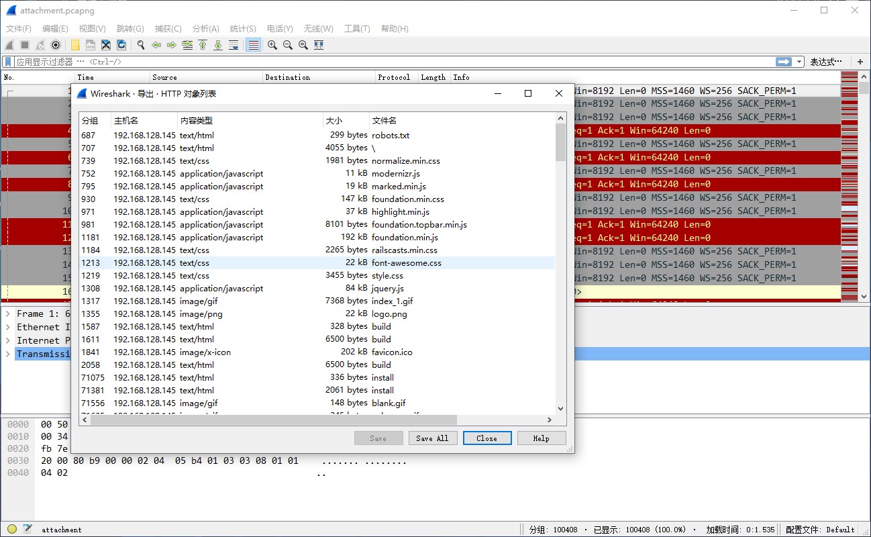Go back to previous packet arrow
871x537 pixels.
coord(156,45)
